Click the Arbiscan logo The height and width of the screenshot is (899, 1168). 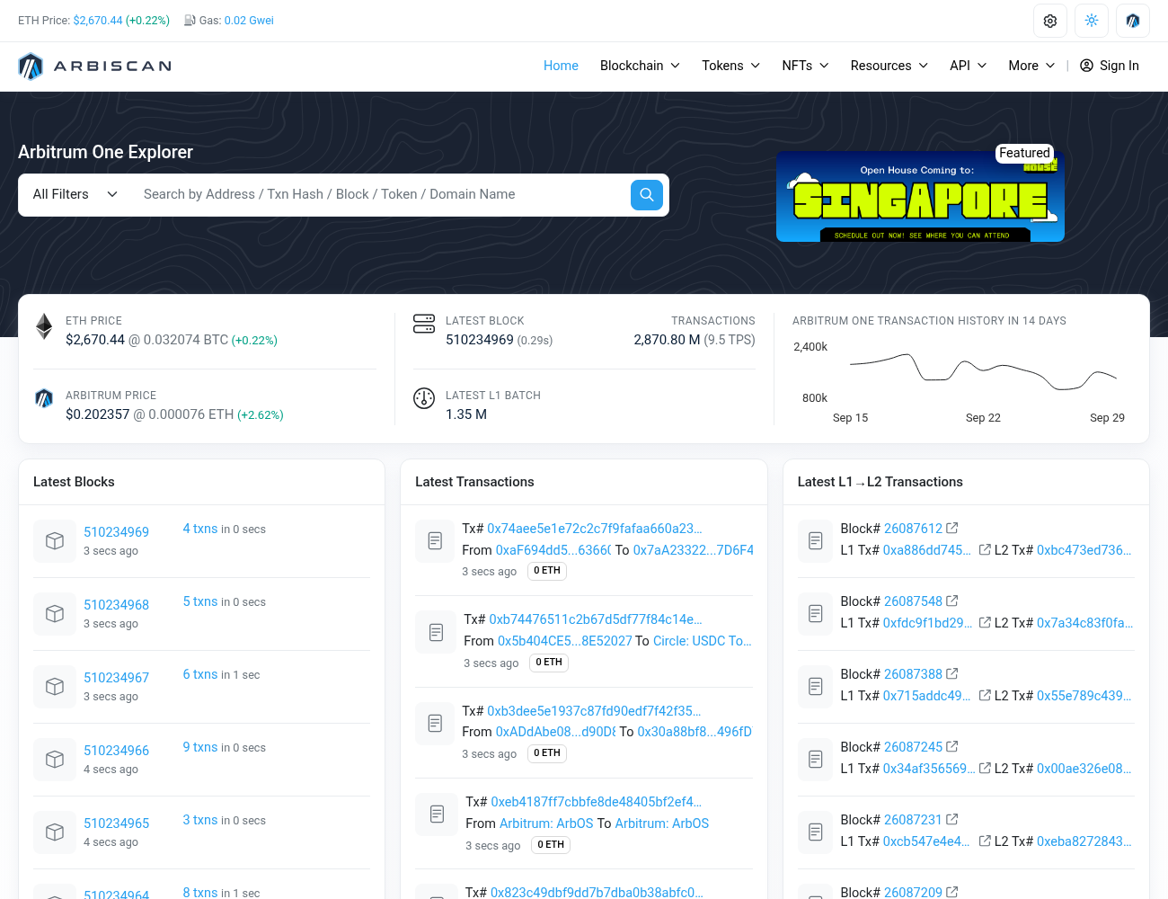95,66
